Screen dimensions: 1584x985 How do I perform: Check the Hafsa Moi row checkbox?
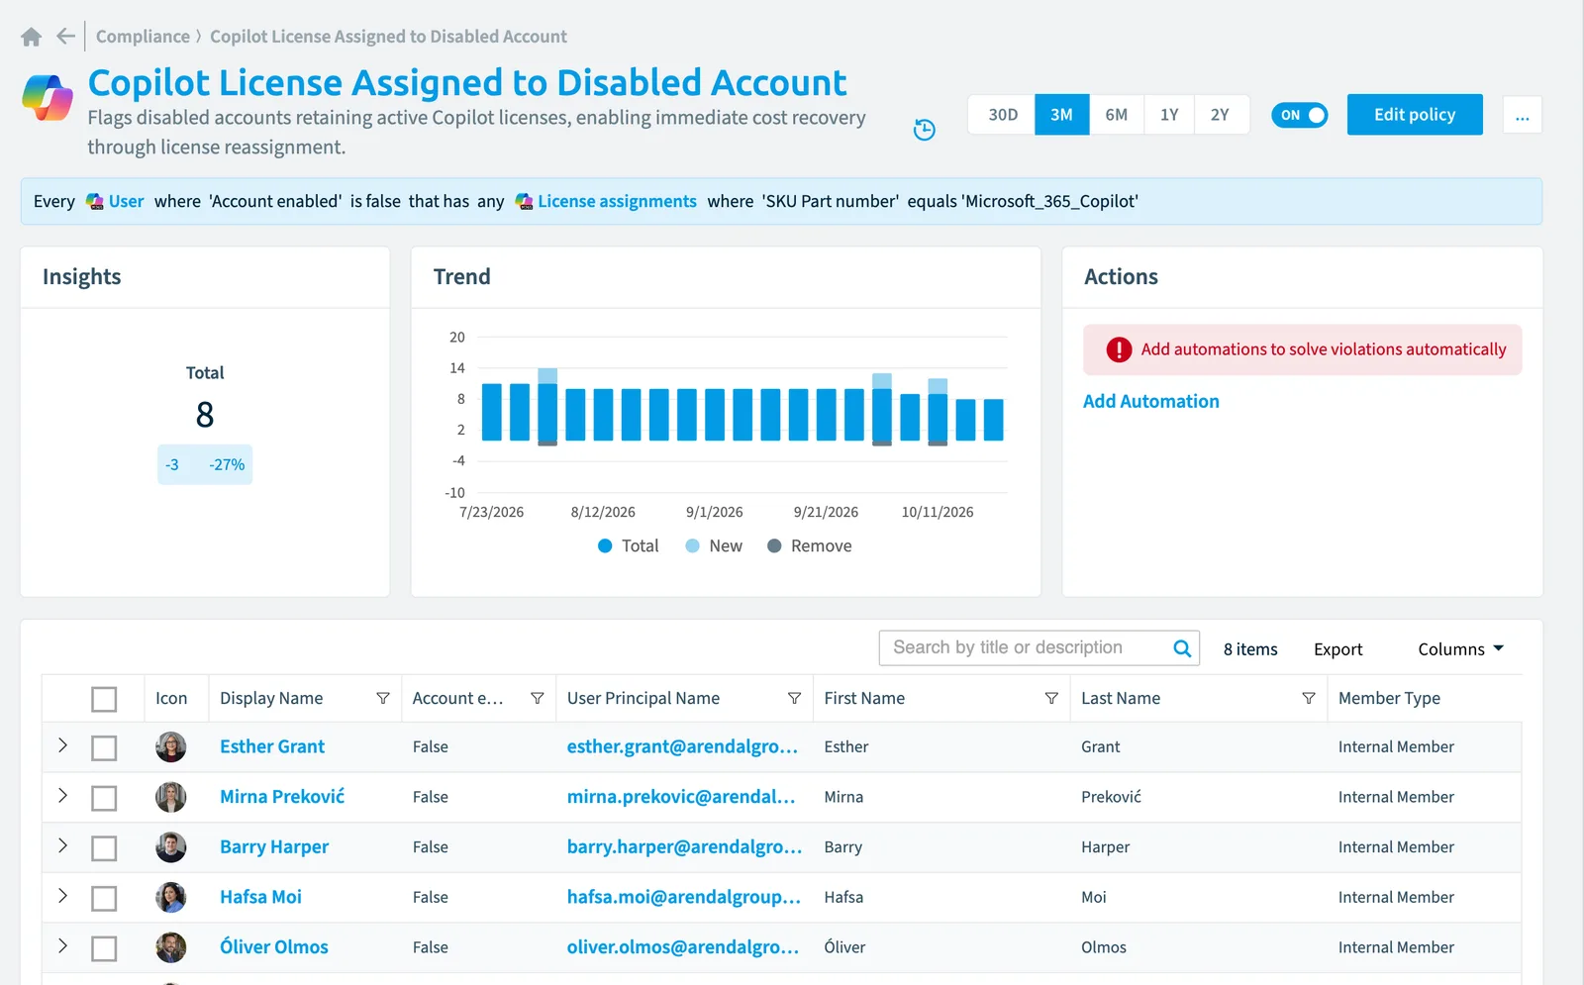tap(104, 898)
